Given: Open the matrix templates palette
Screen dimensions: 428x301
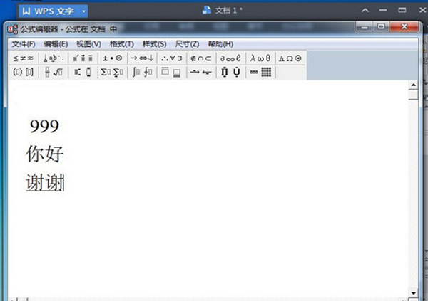Looking at the screenshot, I should point(260,72).
